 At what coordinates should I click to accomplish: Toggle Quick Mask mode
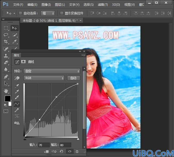click(6, 111)
